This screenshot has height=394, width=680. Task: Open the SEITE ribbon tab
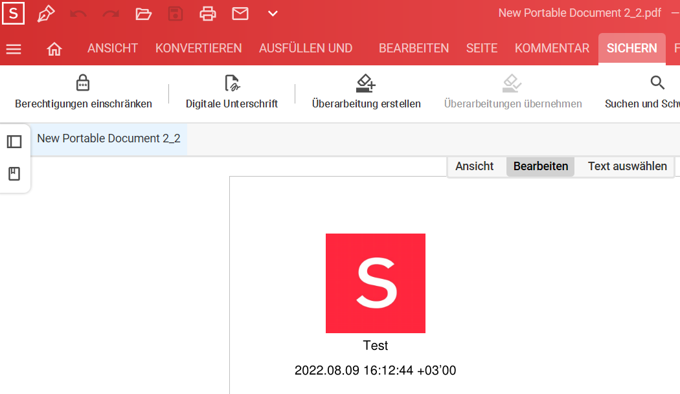[482, 48]
